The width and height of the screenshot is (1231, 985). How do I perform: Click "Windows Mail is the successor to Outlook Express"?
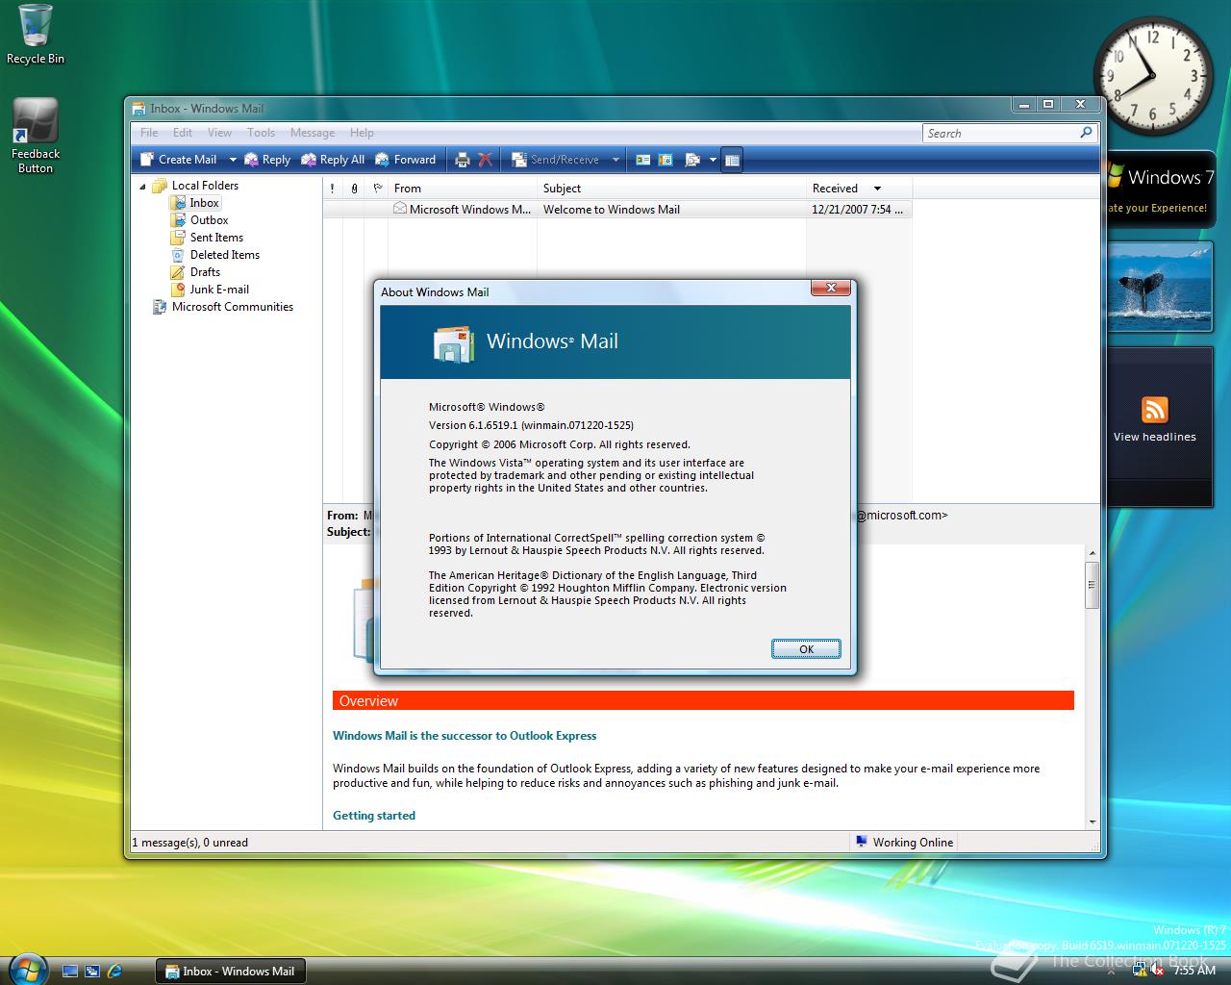pos(465,736)
